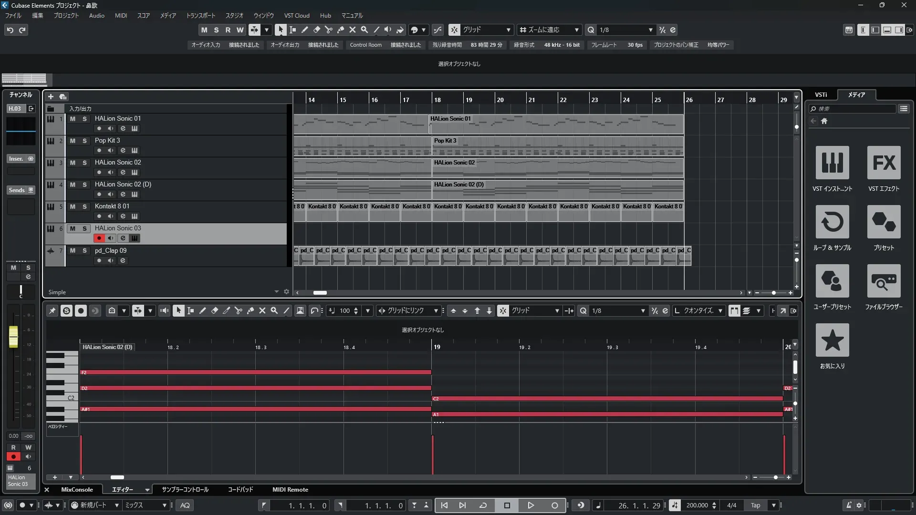Viewport: 916px width, 515px height.
Task: Expand the ズームに適応 grid type dropdown
Action: [576, 30]
